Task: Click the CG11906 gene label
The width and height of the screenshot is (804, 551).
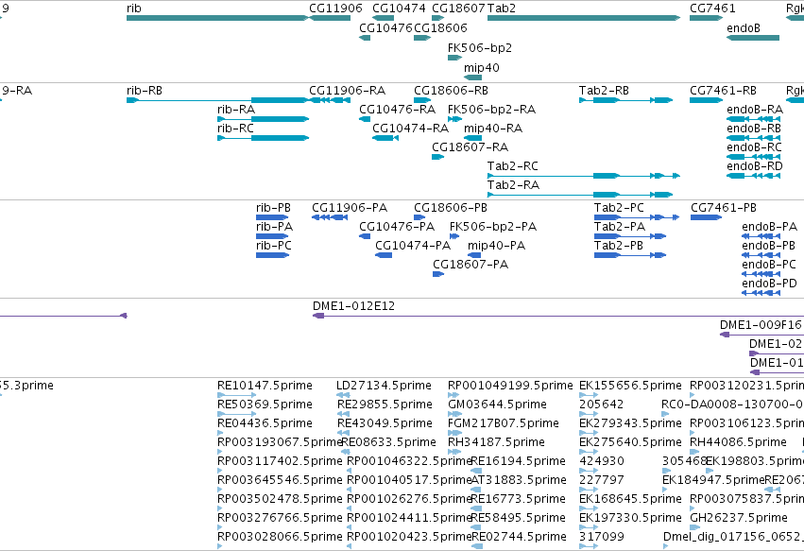Action: tap(335, 9)
